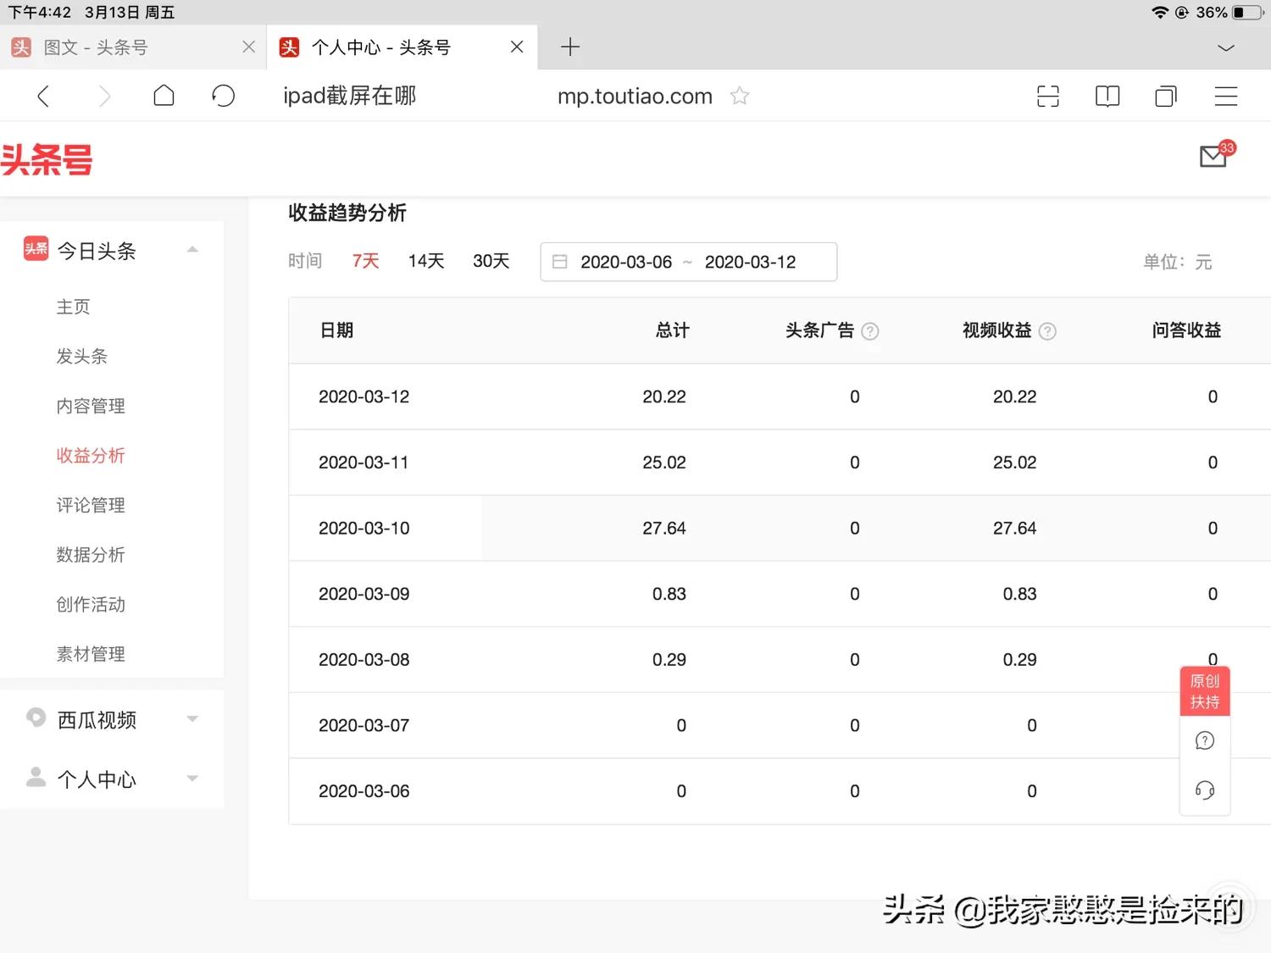Expand the 西瓜视频 sidebar section

(x=192, y=718)
